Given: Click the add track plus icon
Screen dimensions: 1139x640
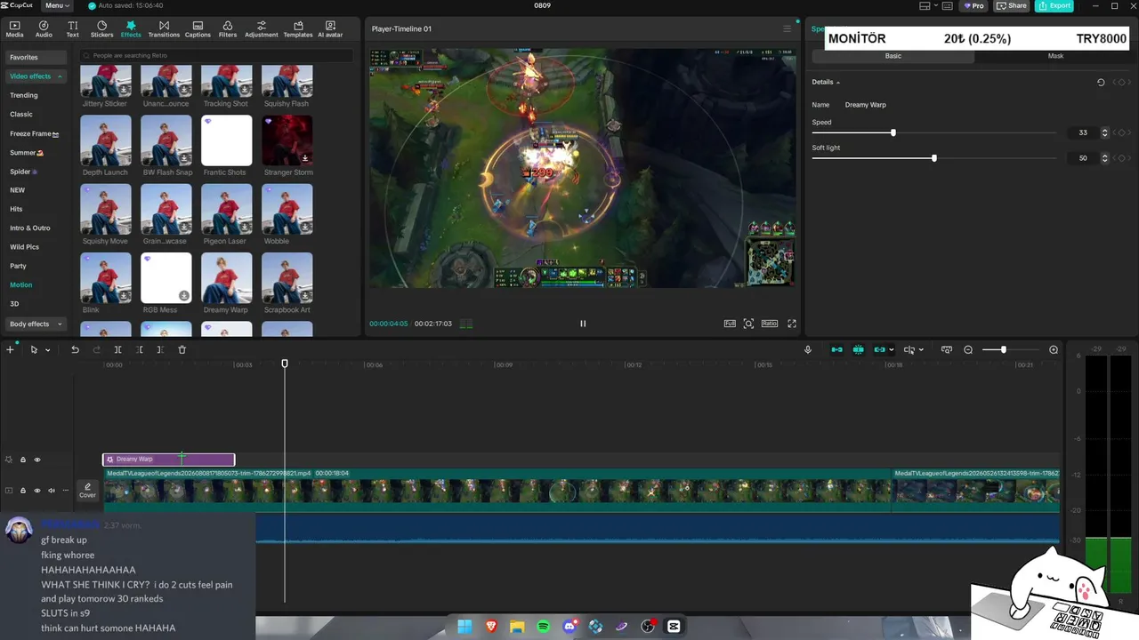Looking at the screenshot, I should coord(10,349).
